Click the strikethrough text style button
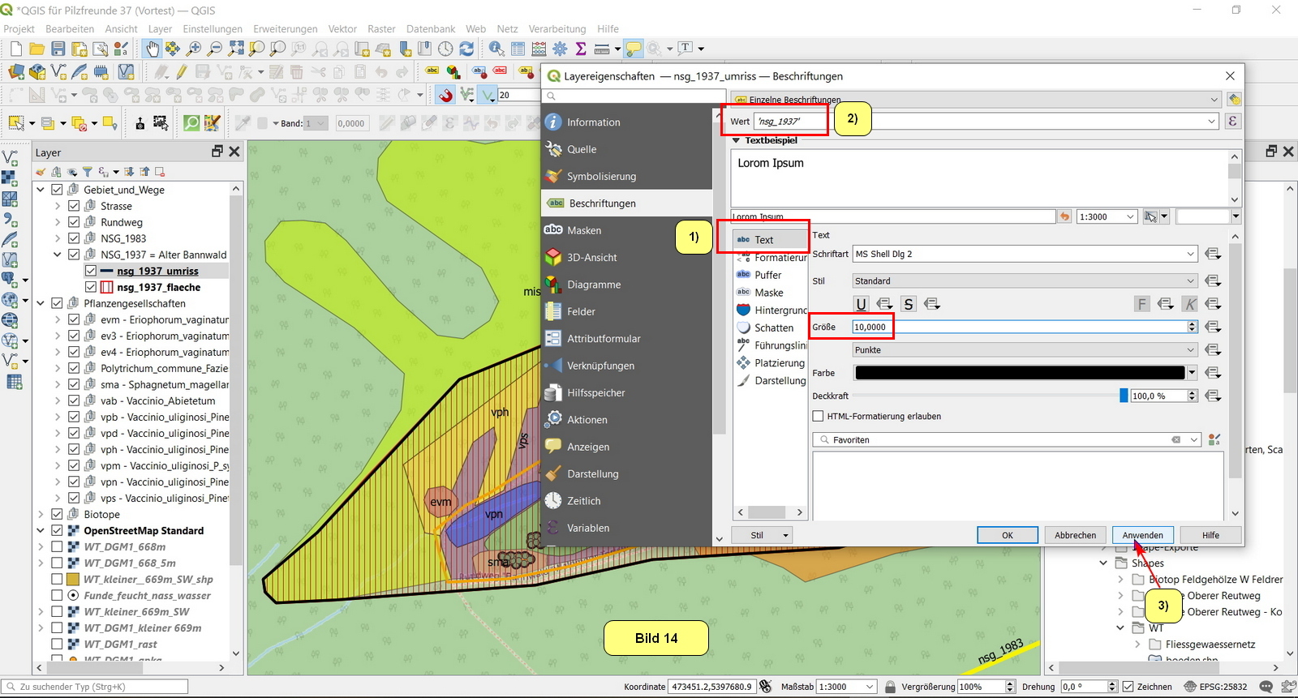Image resolution: width=1298 pixels, height=698 pixels. 909,304
